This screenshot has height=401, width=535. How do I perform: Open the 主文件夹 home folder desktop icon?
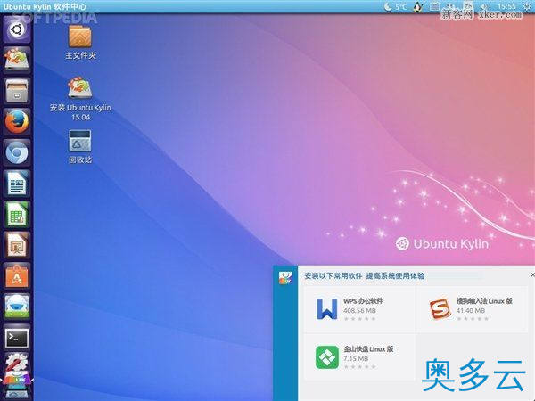coord(80,43)
